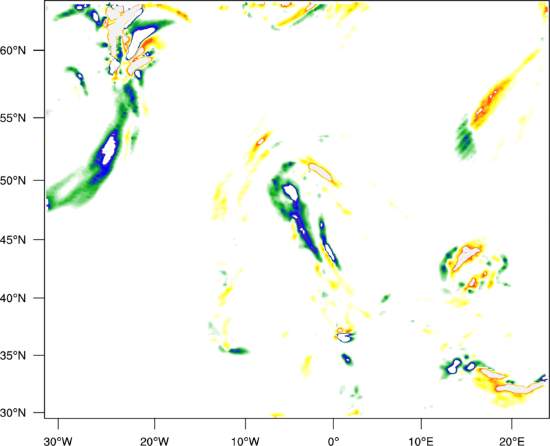550x446 pixels.
Task: Click the 30°N latitude label
Action: [x=13, y=413]
